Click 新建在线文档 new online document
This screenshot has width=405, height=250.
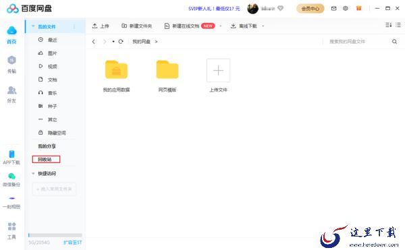(186, 26)
